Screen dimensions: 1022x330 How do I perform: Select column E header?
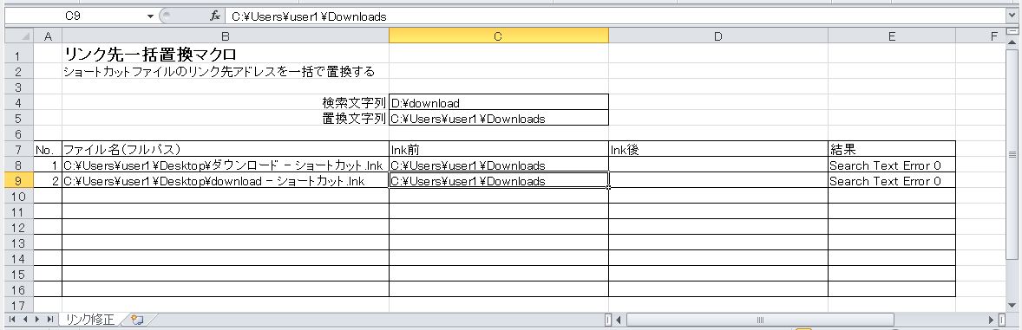pyautogui.click(x=892, y=36)
